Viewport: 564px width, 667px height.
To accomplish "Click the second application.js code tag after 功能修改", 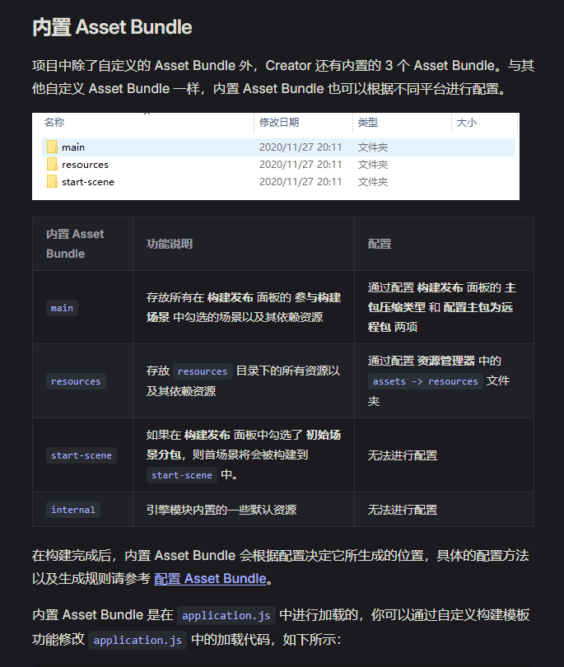I will (138, 640).
